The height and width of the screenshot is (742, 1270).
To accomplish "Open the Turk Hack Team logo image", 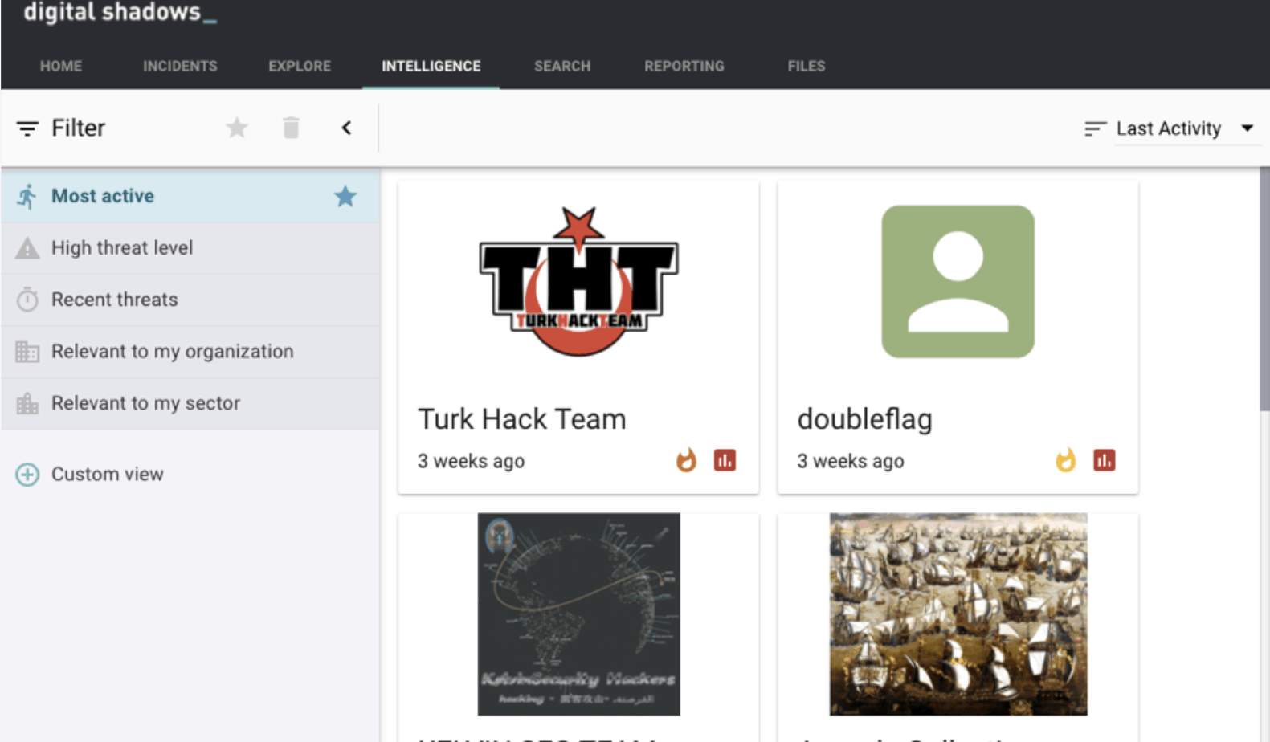I will click(x=578, y=282).
